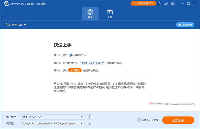This screenshot has width=200, height=129.
Task: Switch to the 工具 toolbox tab
Action: click(x=110, y=14)
